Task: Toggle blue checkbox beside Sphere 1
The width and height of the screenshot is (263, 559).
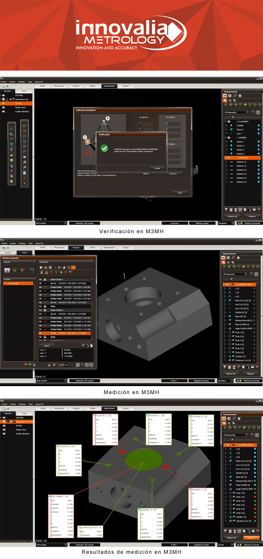Action: tap(259, 142)
